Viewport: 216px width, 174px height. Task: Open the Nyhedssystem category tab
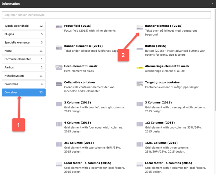[x=24, y=76]
